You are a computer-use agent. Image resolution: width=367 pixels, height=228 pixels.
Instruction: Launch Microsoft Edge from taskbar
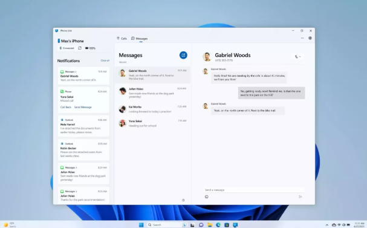coord(218,225)
